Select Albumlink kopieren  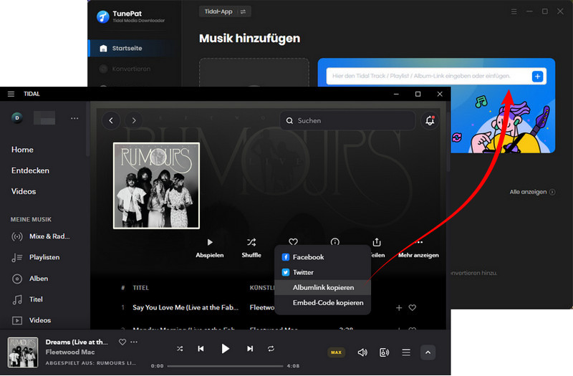coord(323,288)
